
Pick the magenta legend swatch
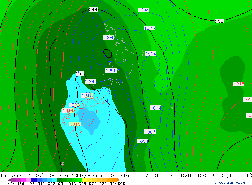24,180
